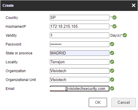
Task: Click into the Validity days field
Action: [80, 35]
